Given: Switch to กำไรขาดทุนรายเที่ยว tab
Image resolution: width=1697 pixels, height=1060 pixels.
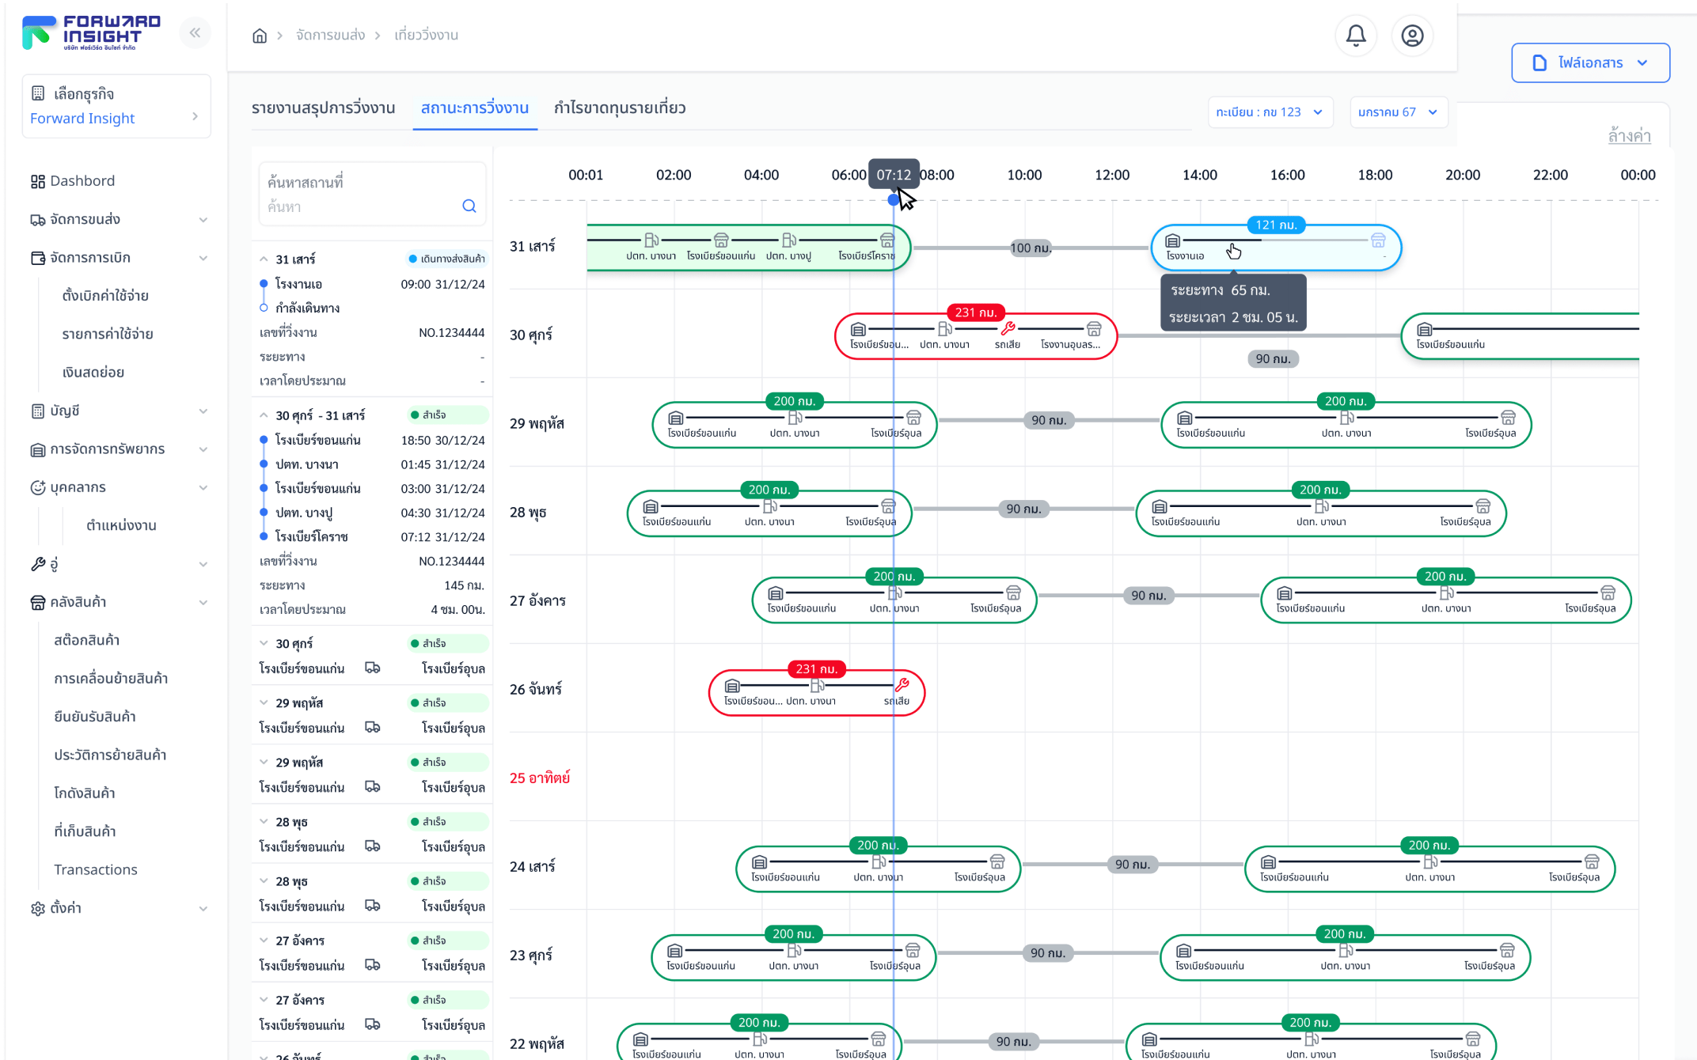Looking at the screenshot, I should point(620,108).
